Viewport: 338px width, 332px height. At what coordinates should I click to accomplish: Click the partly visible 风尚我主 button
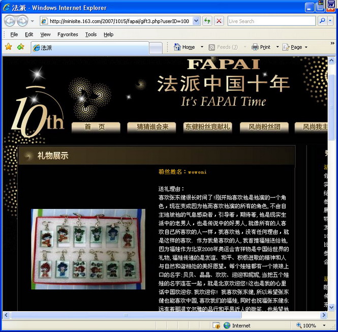click(311, 127)
